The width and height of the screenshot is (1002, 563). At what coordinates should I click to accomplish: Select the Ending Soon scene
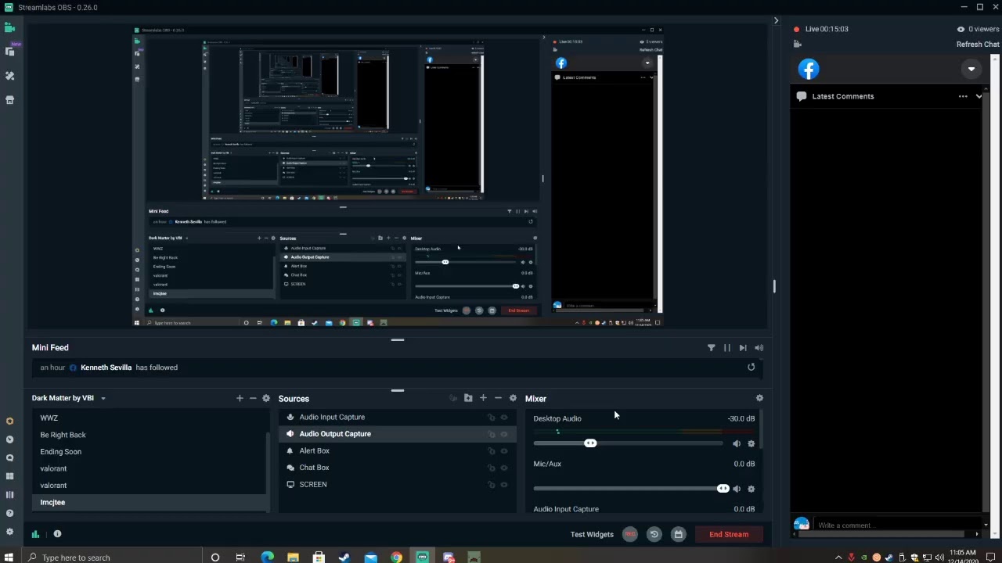[x=149, y=452]
